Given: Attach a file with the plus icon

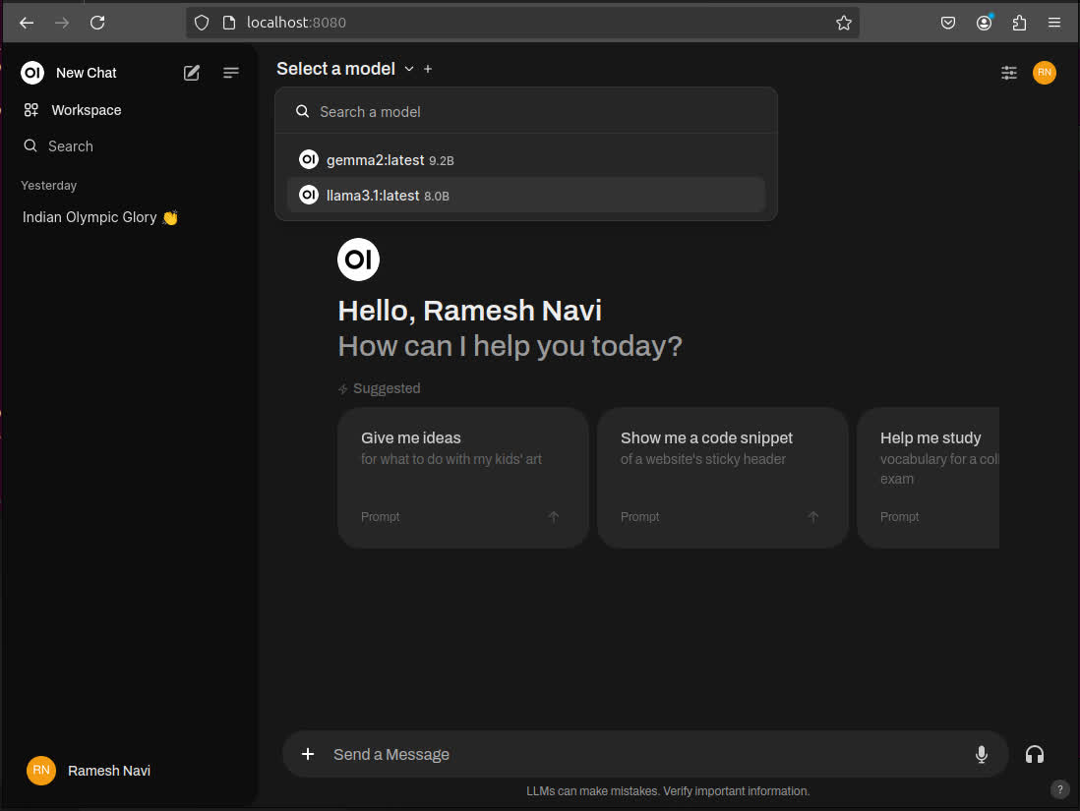Looking at the screenshot, I should coord(307,754).
